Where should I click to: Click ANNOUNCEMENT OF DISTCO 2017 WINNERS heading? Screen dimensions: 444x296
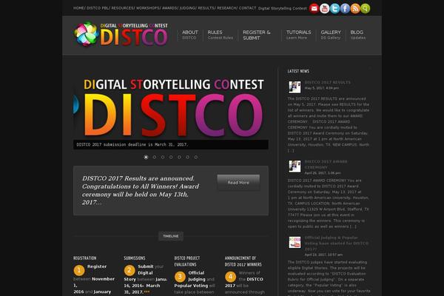click(x=243, y=261)
